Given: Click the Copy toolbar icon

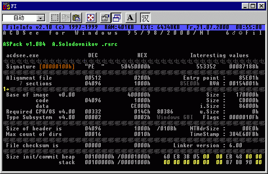Looking at the screenshot, I should pos(66,18).
